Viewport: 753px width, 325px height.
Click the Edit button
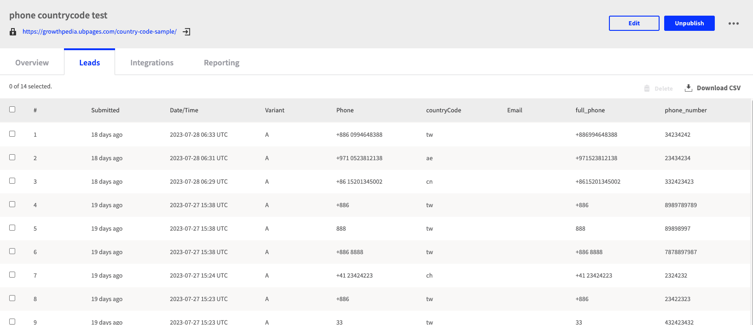click(x=634, y=23)
